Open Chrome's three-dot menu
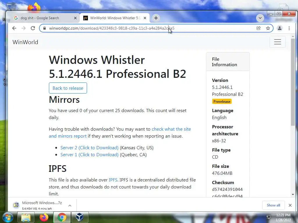Screen dimensions: 298x223 (x=289, y=28)
